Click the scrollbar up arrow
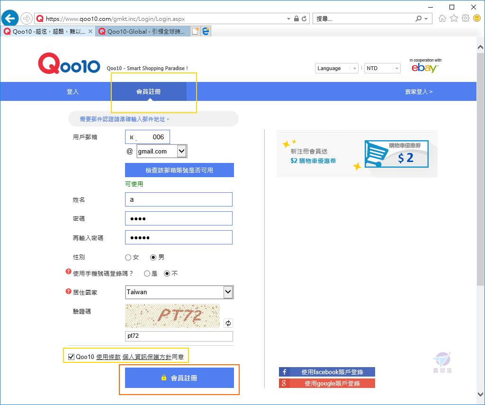 480,47
